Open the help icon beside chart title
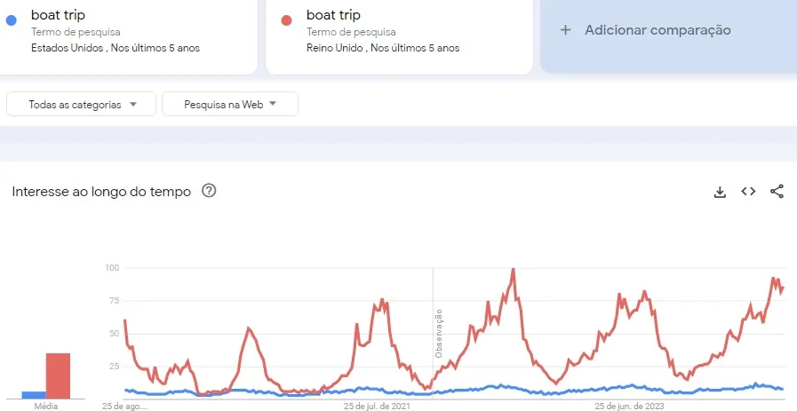 (210, 191)
